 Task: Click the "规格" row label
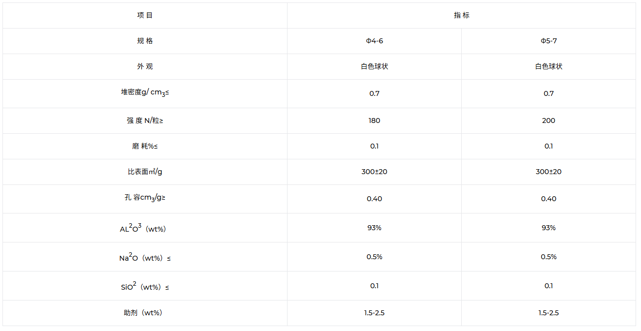(145, 41)
